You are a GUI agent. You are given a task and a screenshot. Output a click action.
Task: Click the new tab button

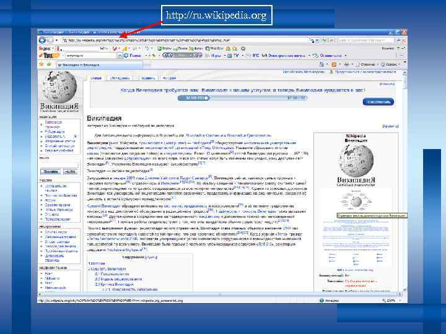[147, 66]
